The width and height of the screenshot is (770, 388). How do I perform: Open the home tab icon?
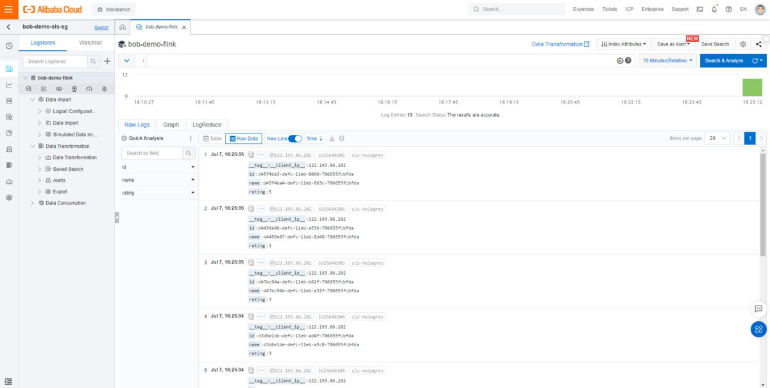pos(123,27)
